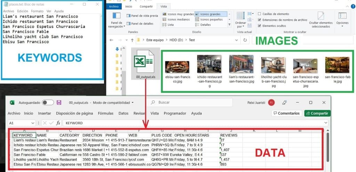The image size is (356, 172).
Task: Go forward in Explorer navigation
Action: click(120, 40)
